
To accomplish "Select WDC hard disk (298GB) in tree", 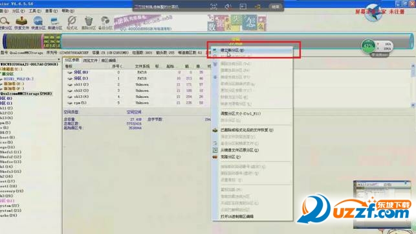I will 29,64.
